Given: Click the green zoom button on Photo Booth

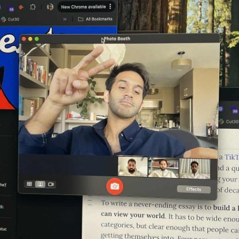Looking at the screenshot, I should pyautogui.click(x=36, y=39).
